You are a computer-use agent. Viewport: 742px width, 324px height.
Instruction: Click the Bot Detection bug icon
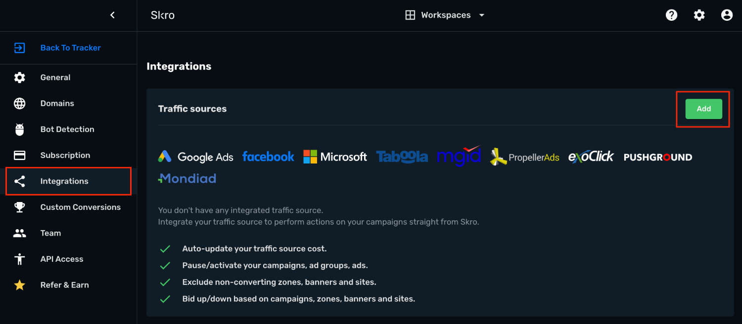(19, 129)
